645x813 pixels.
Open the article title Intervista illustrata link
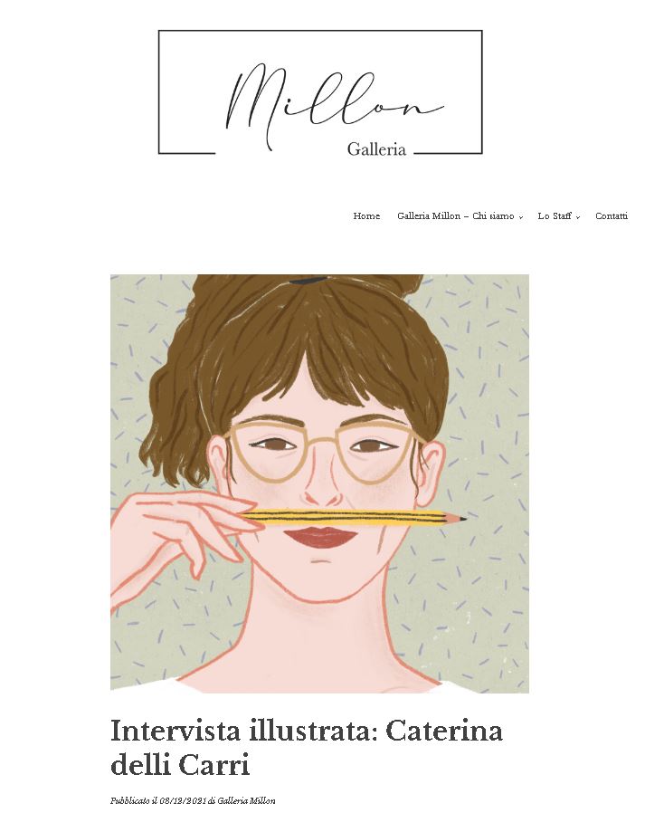307,747
